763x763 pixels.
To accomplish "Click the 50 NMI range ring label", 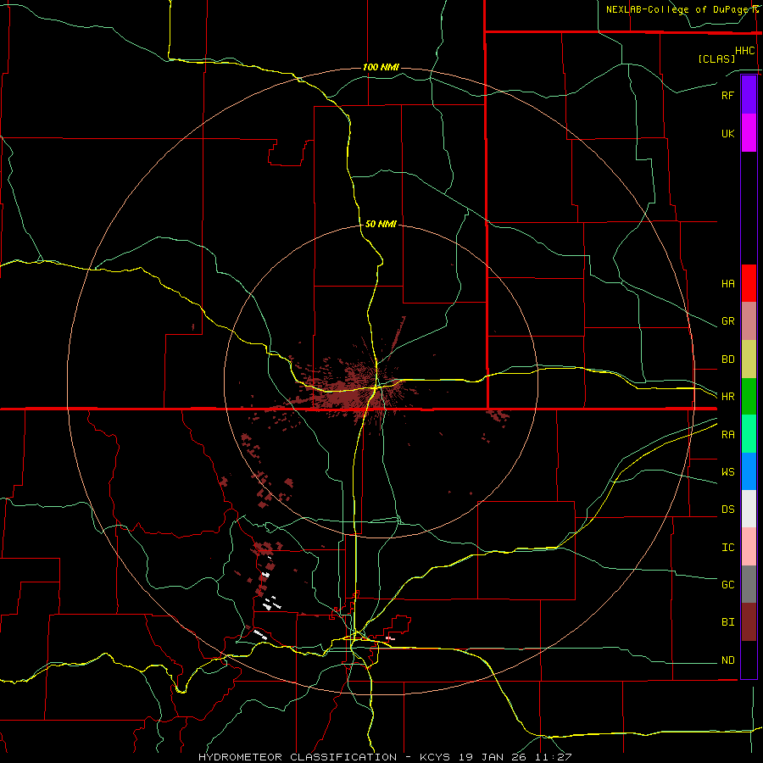I will click(381, 224).
